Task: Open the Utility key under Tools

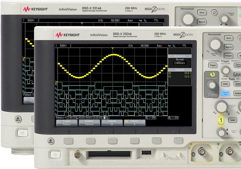Action: [x=225, y=84]
